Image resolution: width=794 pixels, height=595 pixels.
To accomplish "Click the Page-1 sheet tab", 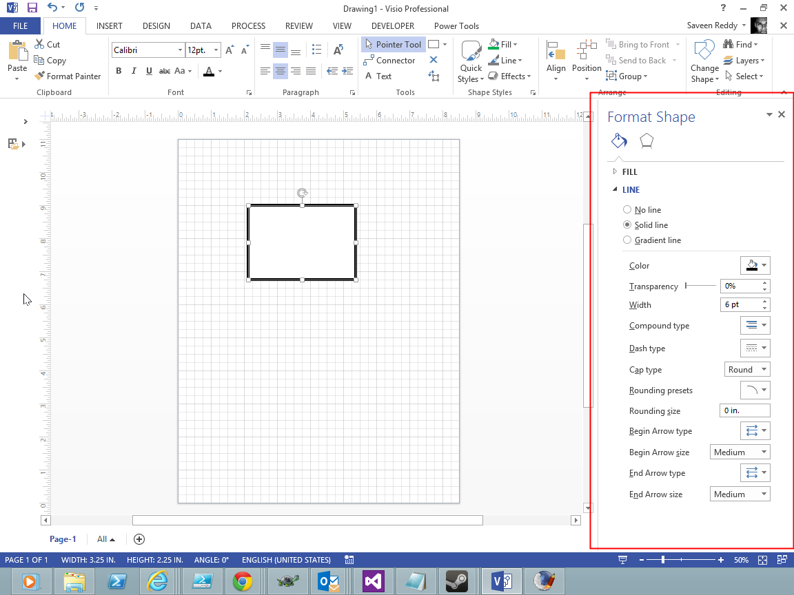I will [x=63, y=539].
